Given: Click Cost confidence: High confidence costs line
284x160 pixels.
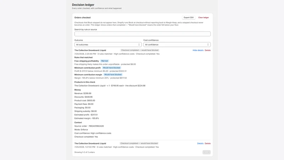Looking at the screenshot, I should [93, 133].
